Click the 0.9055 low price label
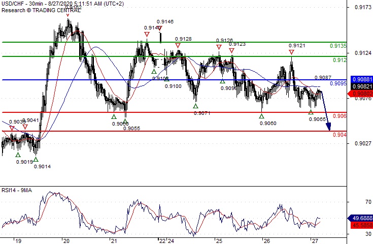The height and width of the screenshot is (244, 373). click(132, 129)
